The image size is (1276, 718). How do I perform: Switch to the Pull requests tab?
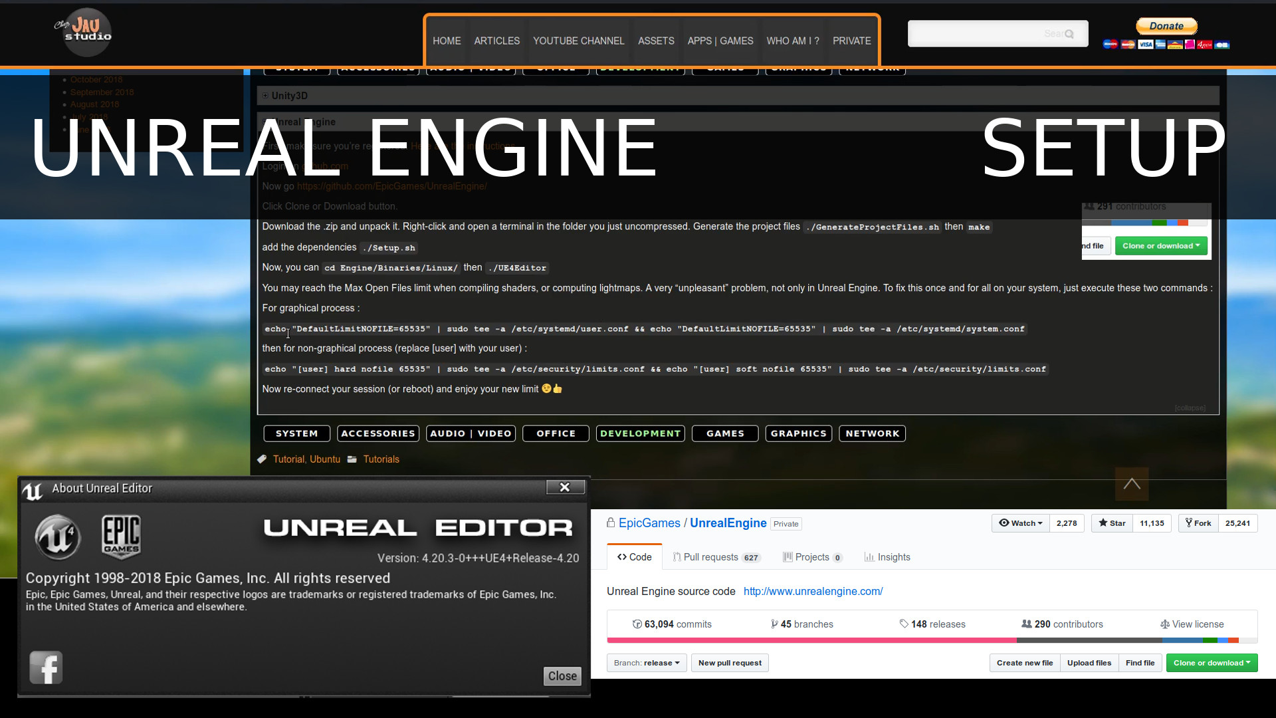(716, 557)
